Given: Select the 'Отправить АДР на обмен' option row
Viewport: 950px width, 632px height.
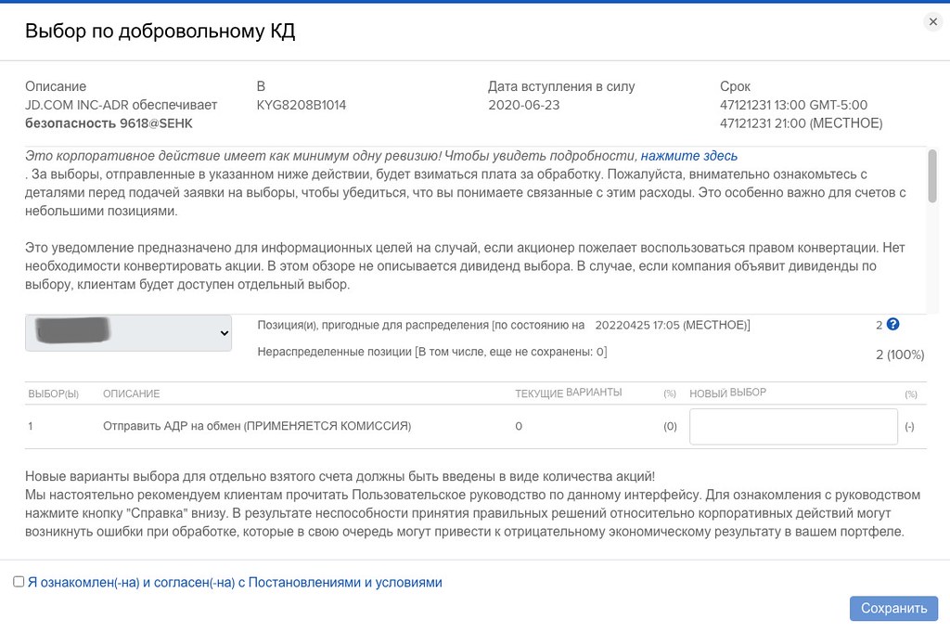Looking at the screenshot, I should (476, 427).
